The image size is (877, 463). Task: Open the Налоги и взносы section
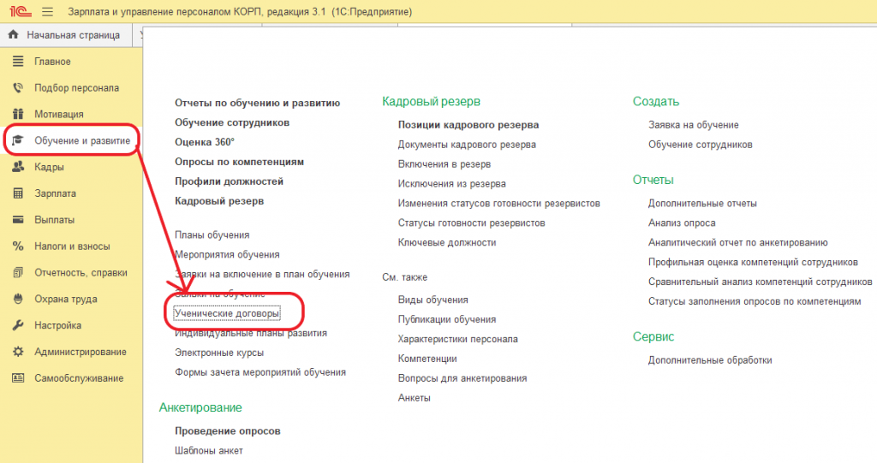pyautogui.click(x=72, y=246)
